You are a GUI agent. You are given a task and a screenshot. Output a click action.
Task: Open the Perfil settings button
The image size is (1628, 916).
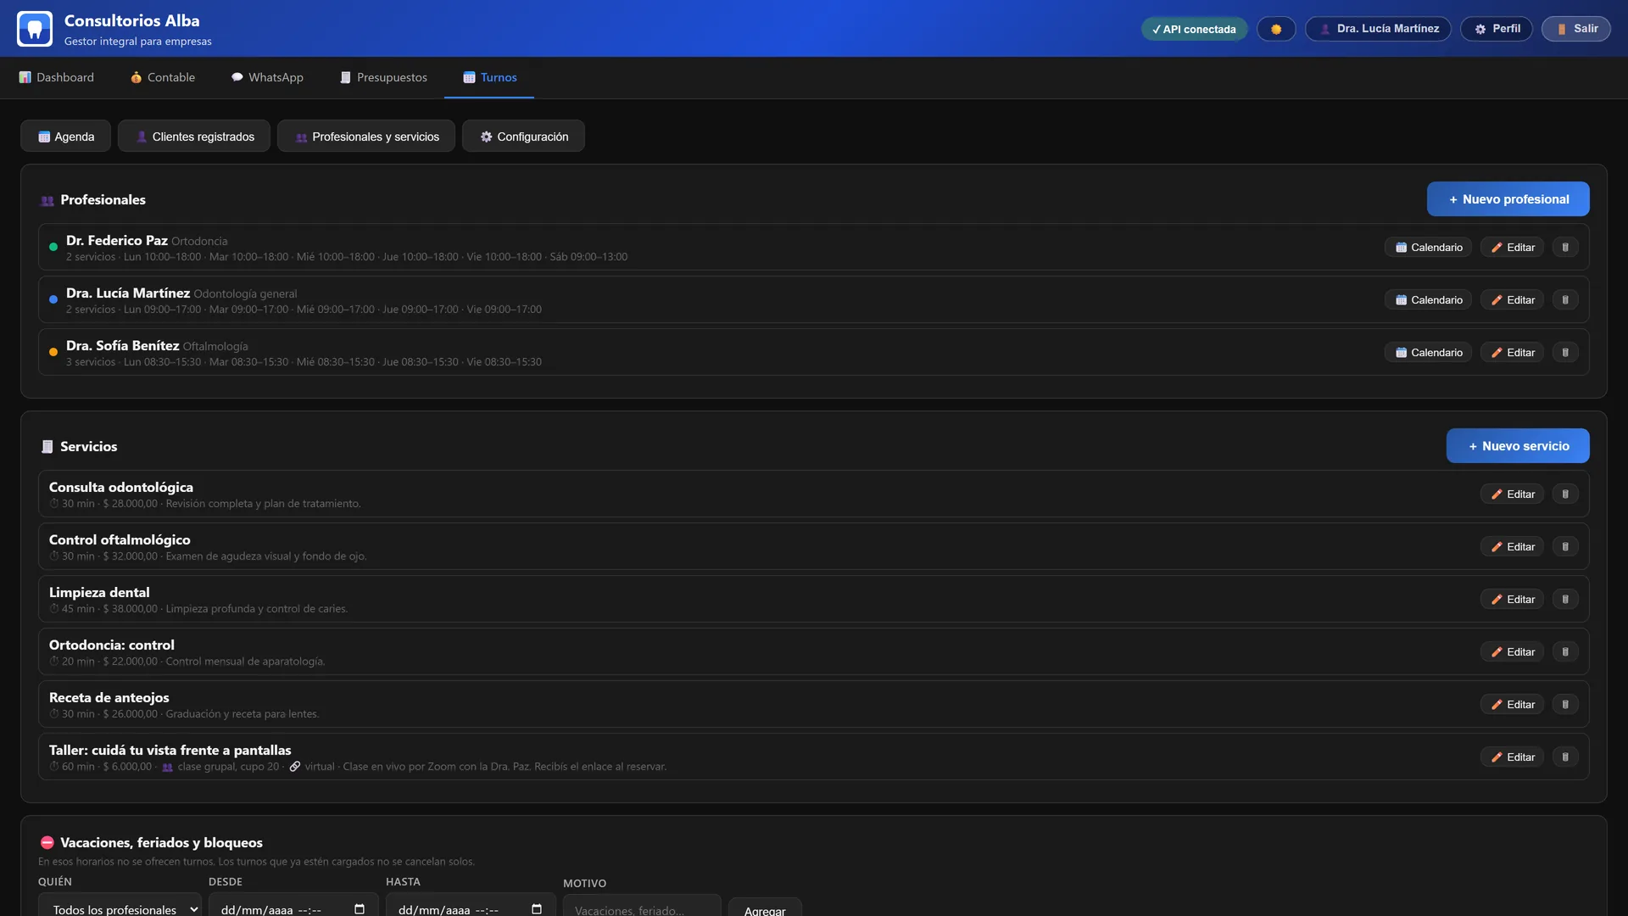point(1497,29)
